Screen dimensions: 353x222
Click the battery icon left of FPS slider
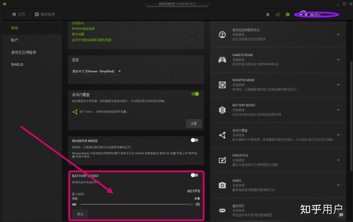click(75, 204)
